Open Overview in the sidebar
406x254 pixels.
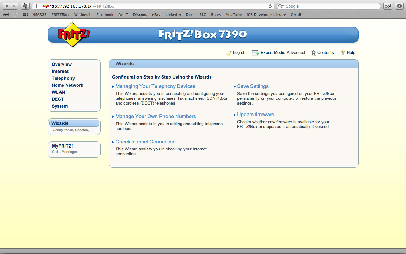click(x=62, y=64)
